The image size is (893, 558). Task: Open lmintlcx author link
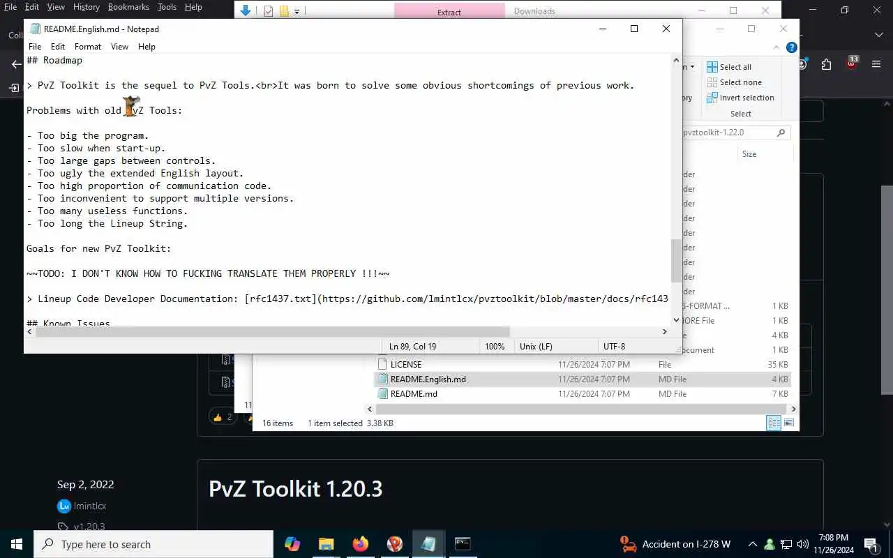click(89, 506)
